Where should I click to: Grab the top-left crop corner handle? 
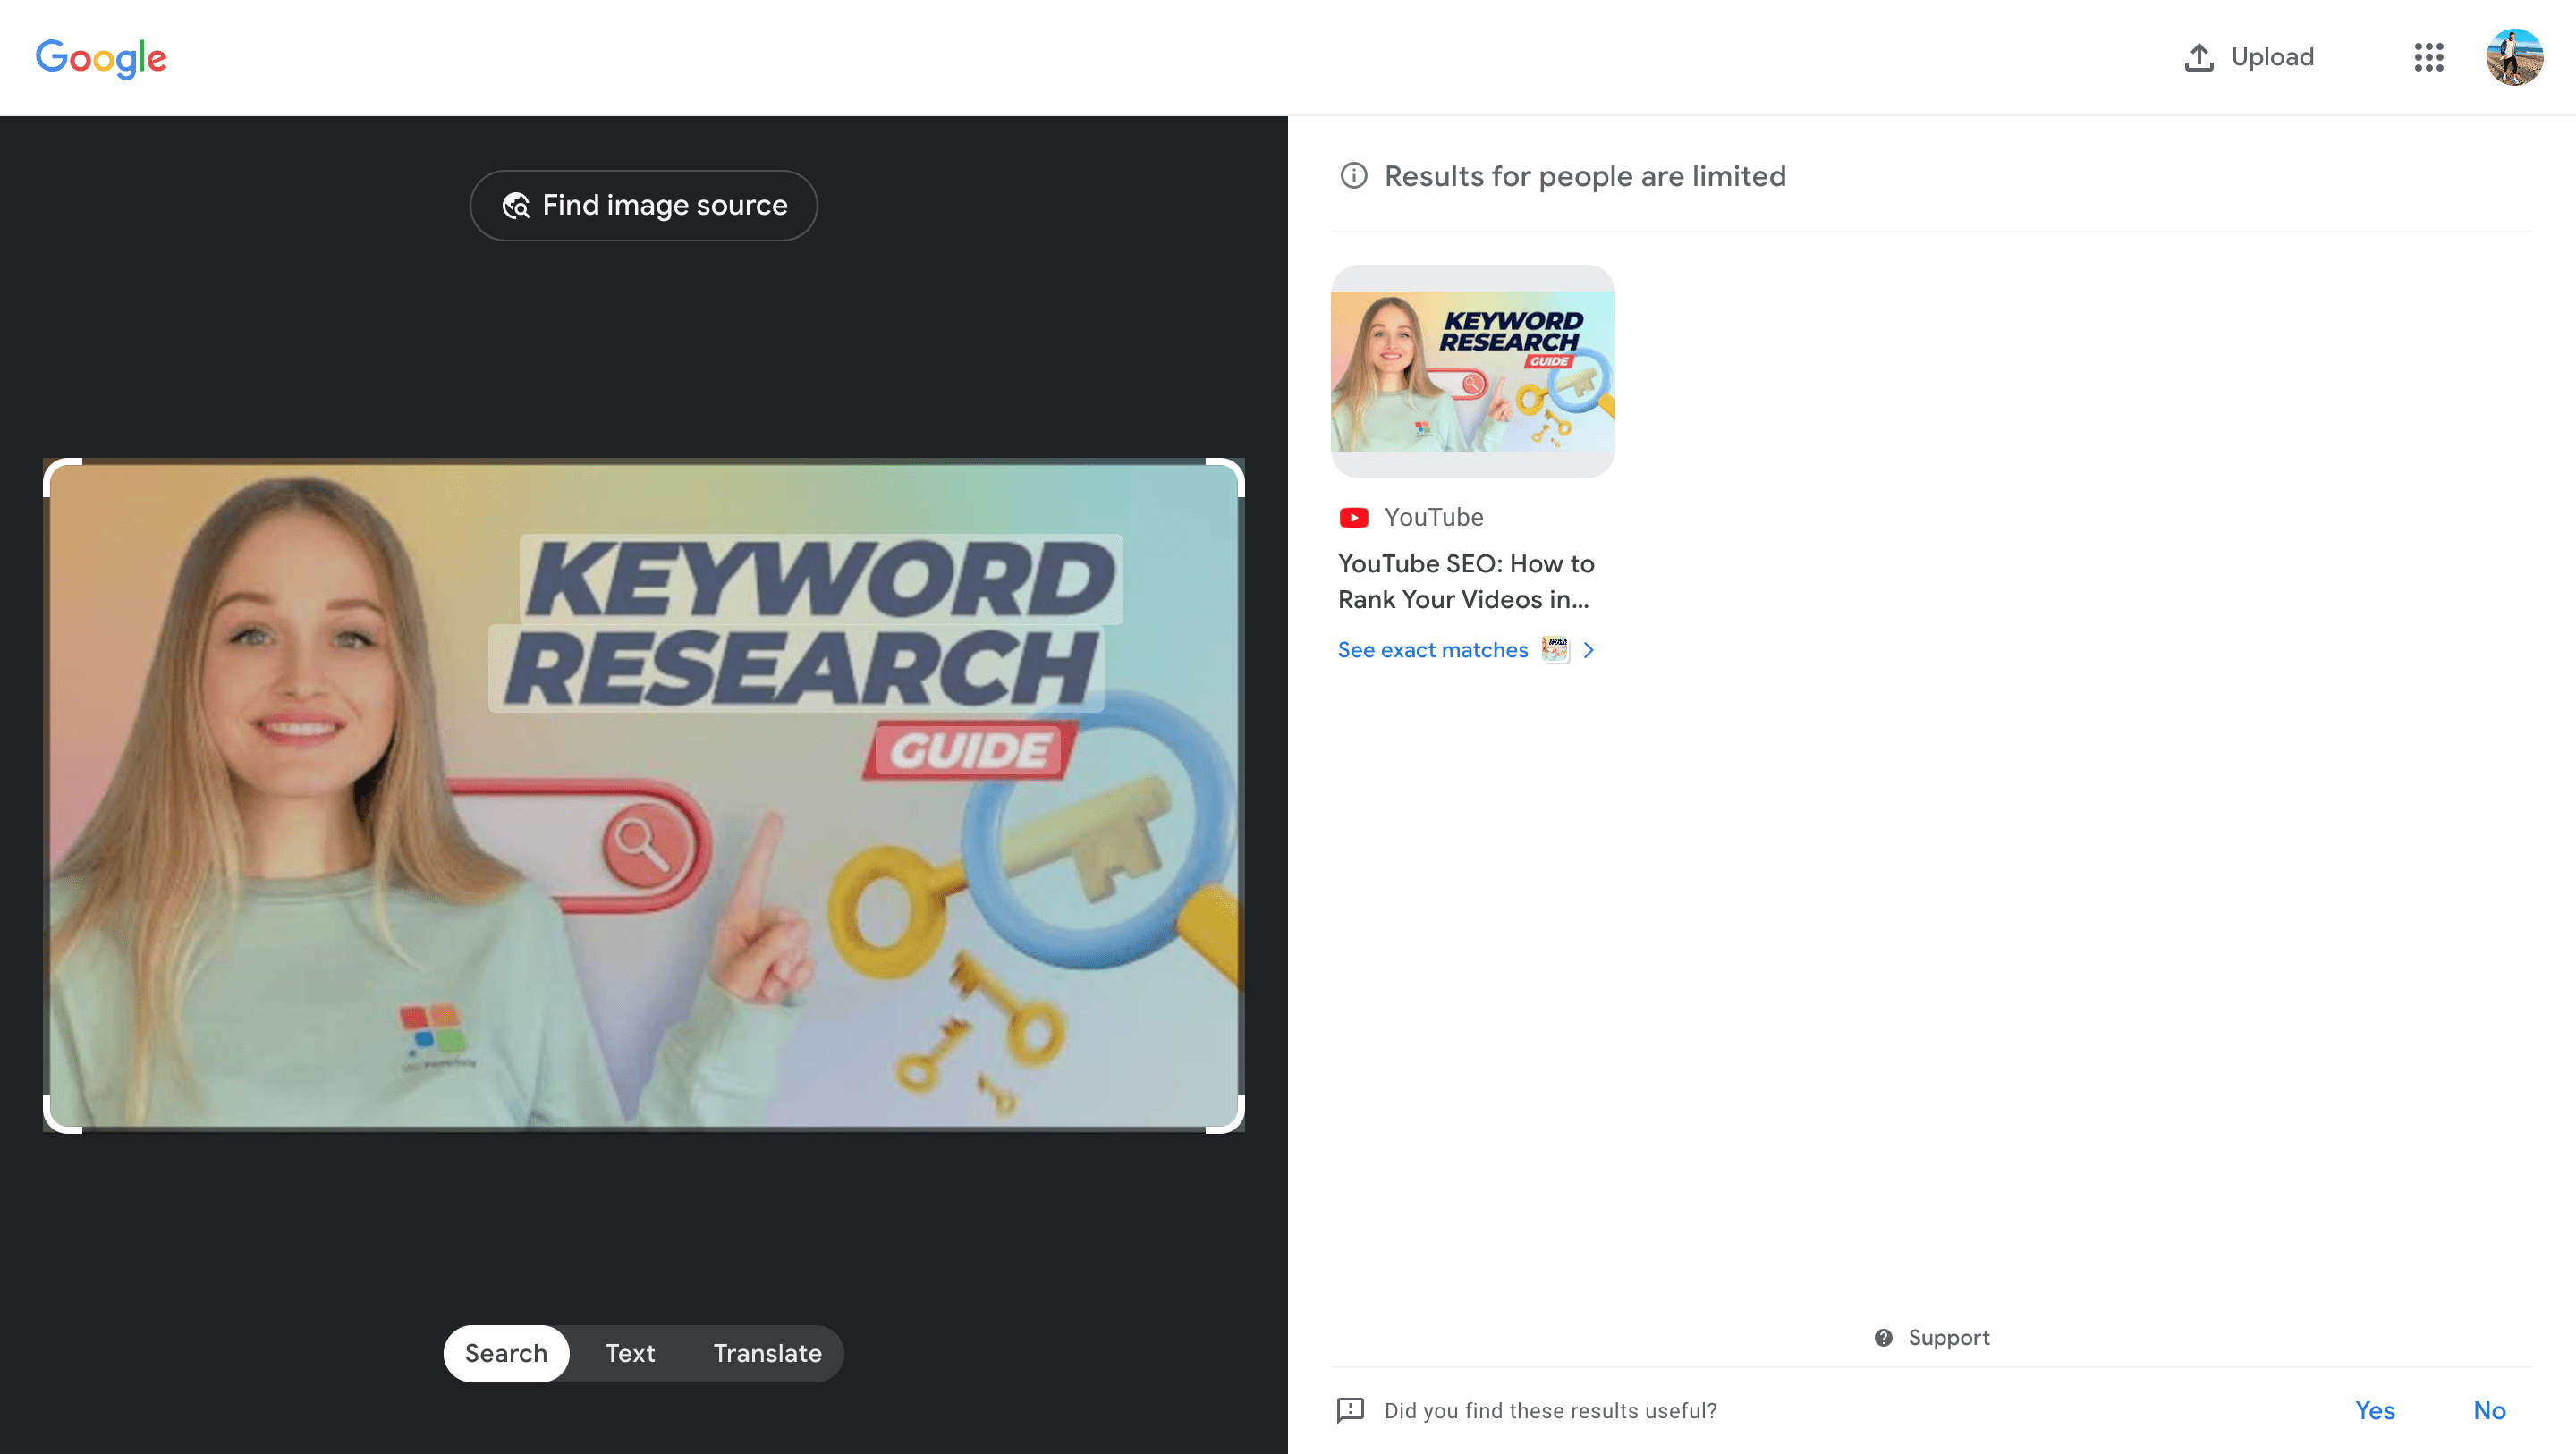(52, 468)
